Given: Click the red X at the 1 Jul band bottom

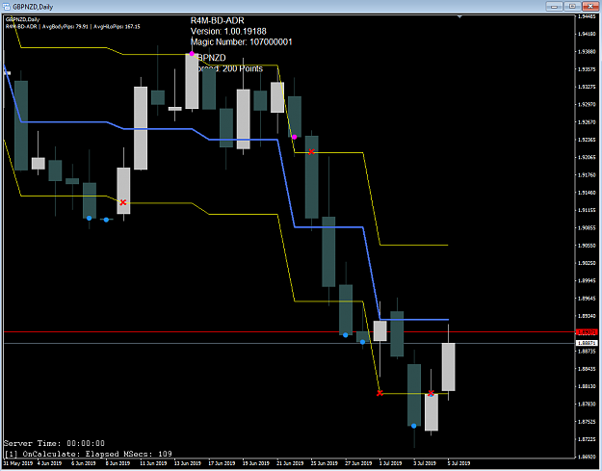Looking at the screenshot, I should pyautogui.click(x=380, y=393).
